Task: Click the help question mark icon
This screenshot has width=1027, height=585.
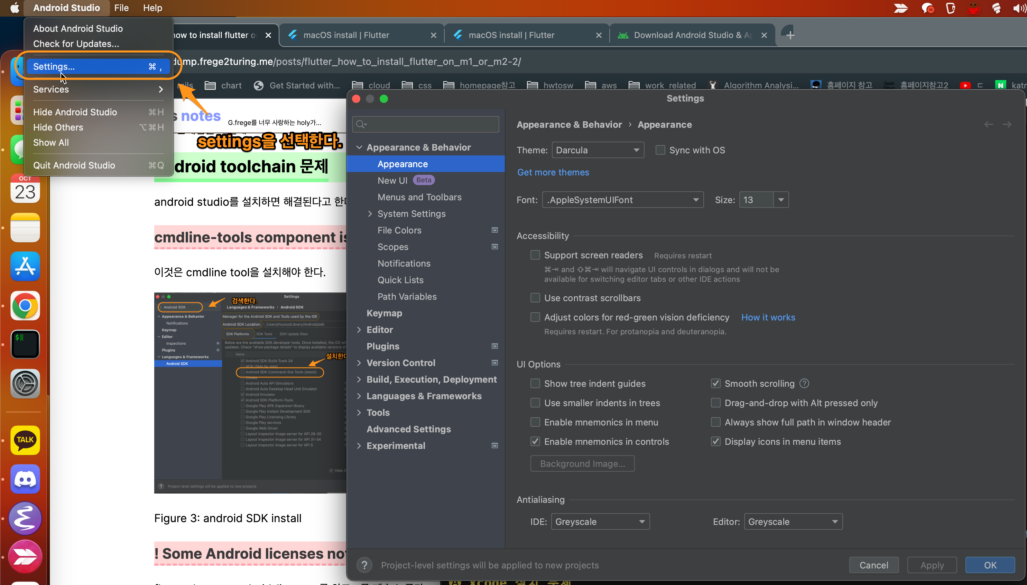Action: point(364,565)
